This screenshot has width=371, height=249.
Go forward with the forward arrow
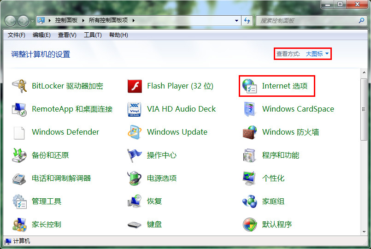click(23, 21)
